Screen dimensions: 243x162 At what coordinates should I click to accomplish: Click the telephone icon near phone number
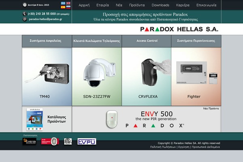[x=25, y=14]
